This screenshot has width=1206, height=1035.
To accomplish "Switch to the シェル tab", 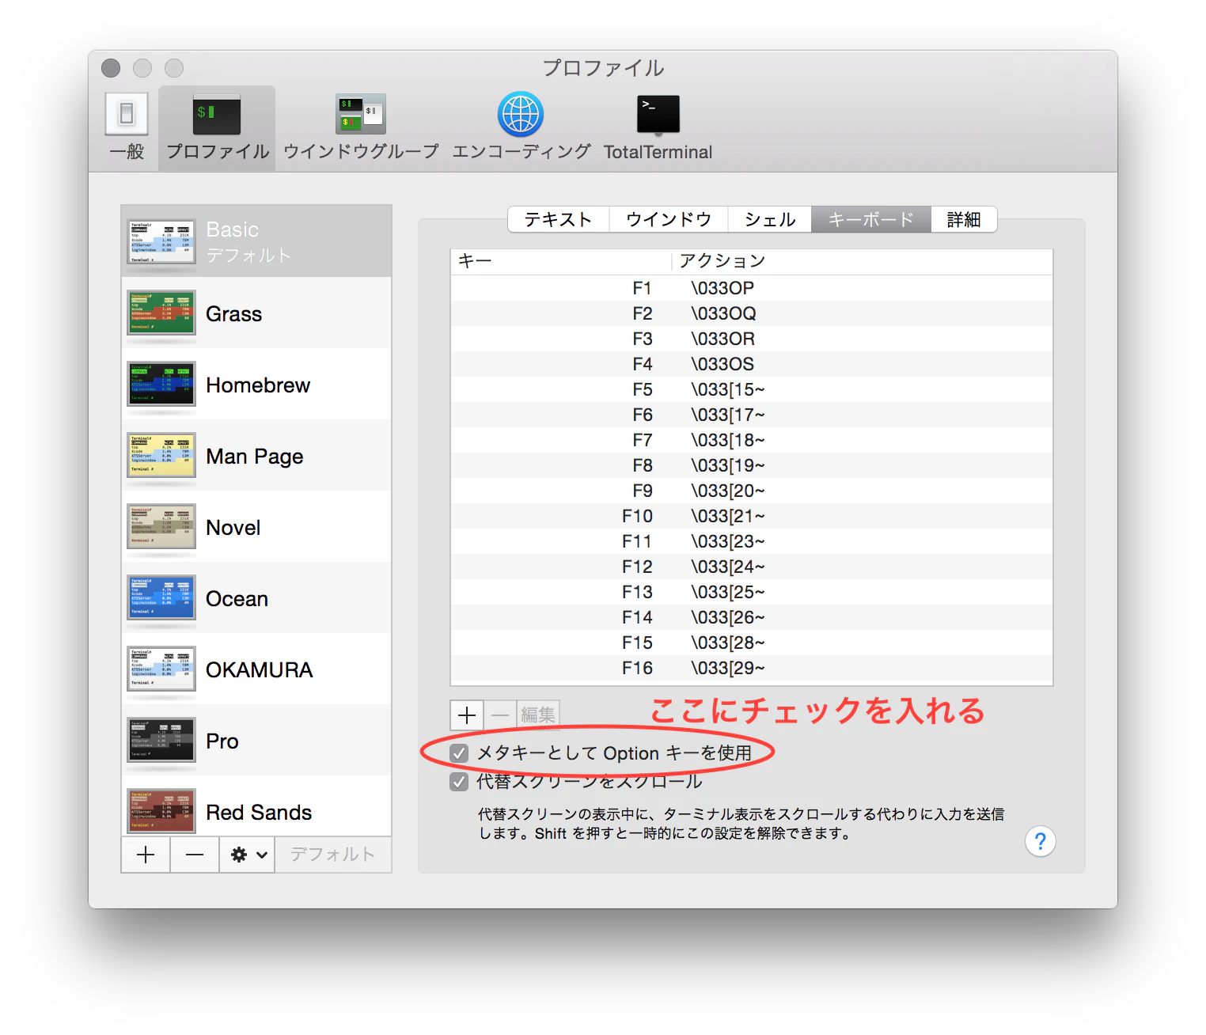I will 770,219.
